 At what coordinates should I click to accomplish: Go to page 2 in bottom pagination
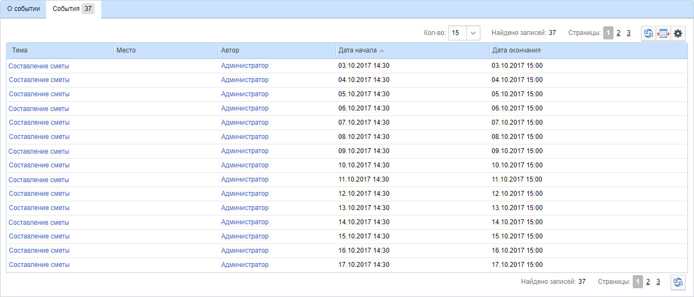point(648,282)
